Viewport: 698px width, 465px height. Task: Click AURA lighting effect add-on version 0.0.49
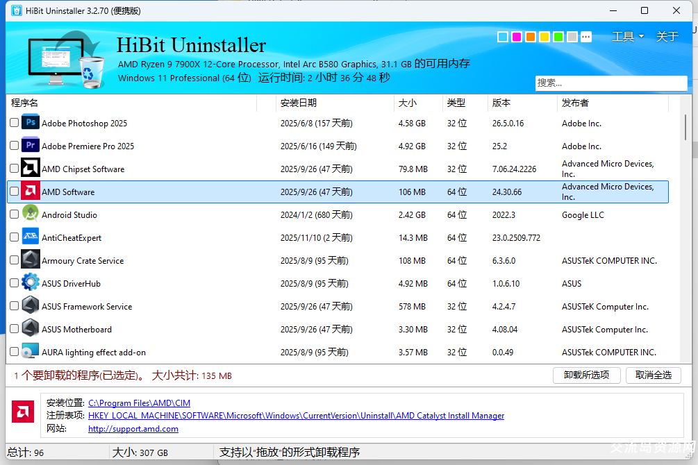click(503, 353)
